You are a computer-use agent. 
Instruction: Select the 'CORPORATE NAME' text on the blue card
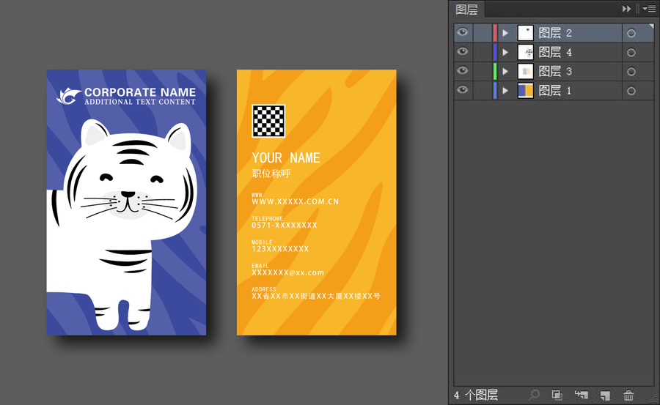pos(140,92)
